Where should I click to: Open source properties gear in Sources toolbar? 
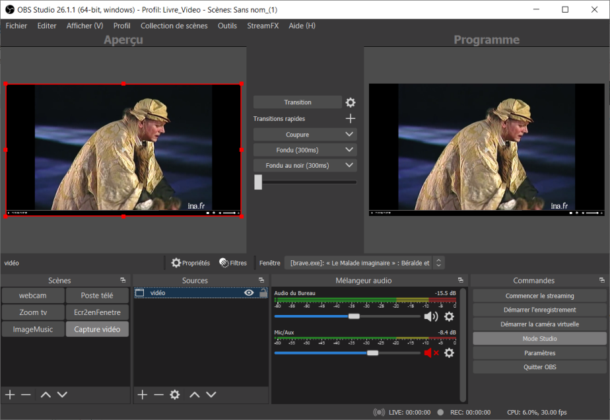coord(175,395)
